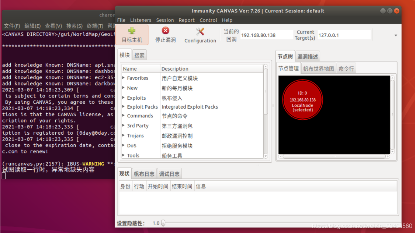Sort modules by Name column header
Viewport: 416px width, 233px height.
pyautogui.click(x=141, y=69)
